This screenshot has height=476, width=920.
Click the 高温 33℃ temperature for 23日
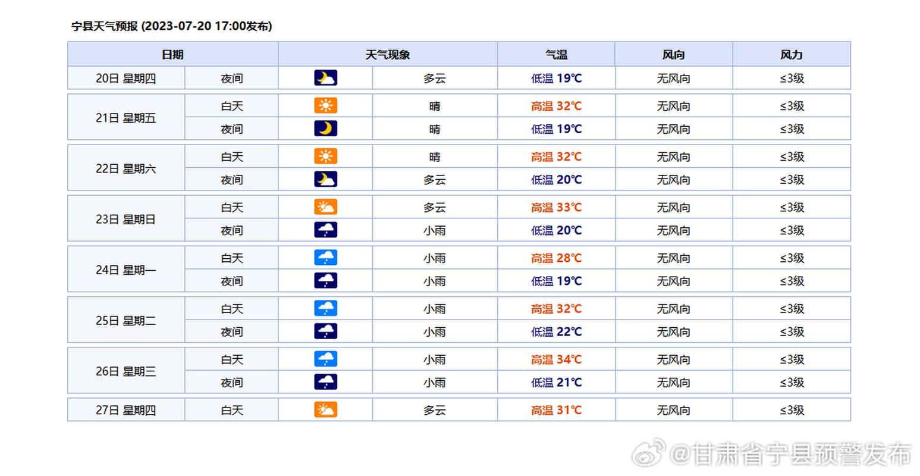(555, 206)
